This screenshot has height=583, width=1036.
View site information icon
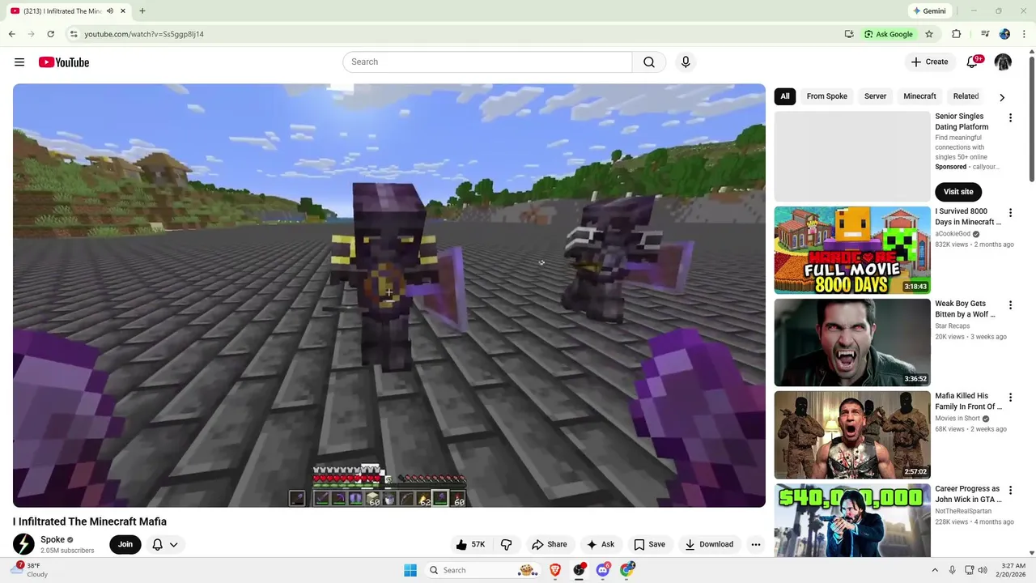[x=74, y=34]
